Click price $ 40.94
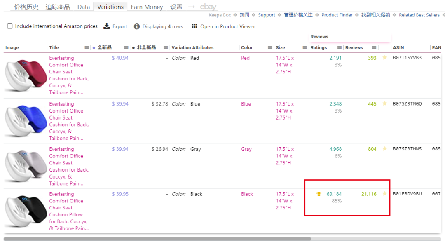 click(x=120, y=58)
